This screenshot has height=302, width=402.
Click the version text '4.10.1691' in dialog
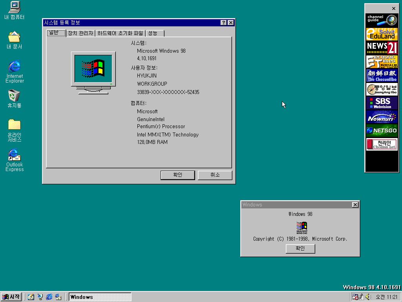tap(147, 58)
